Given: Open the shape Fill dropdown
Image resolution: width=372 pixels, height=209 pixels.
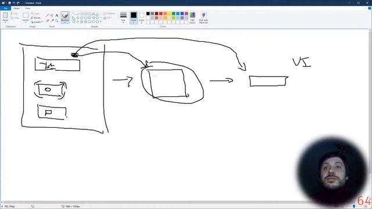Looking at the screenshot, I should click(108, 18).
